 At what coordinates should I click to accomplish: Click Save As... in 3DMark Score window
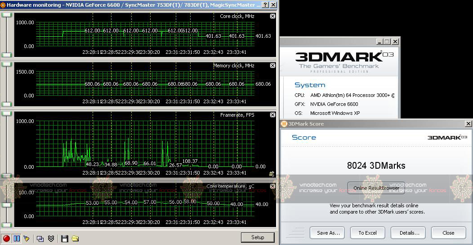point(328,233)
